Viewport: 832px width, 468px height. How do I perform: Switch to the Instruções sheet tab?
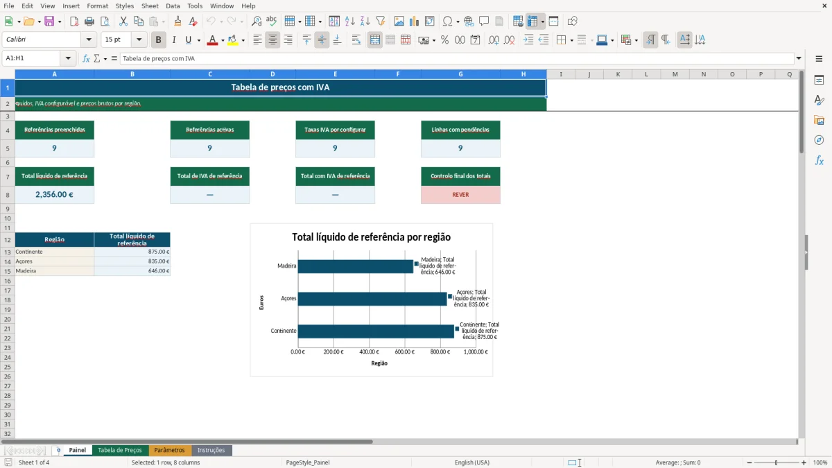[x=211, y=450]
